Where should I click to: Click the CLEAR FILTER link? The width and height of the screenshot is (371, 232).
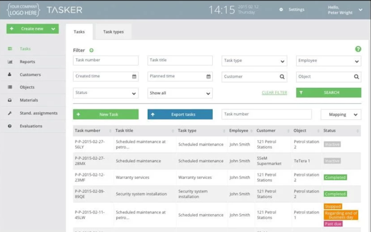point(274,93)
